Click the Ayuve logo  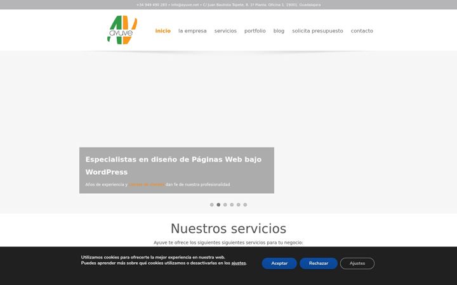[122, 30]
